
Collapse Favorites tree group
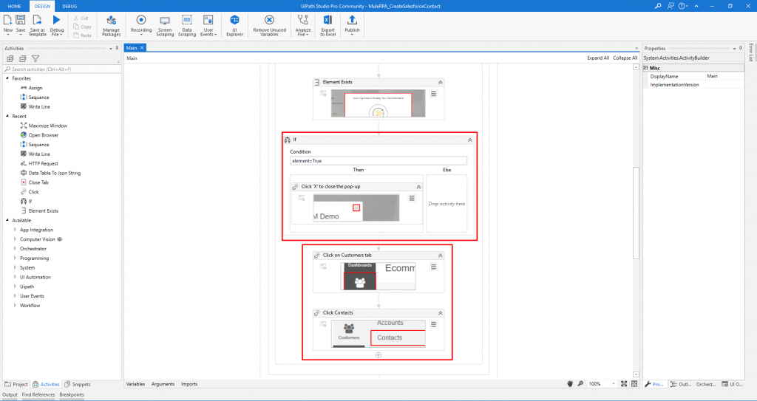[7, 78]
